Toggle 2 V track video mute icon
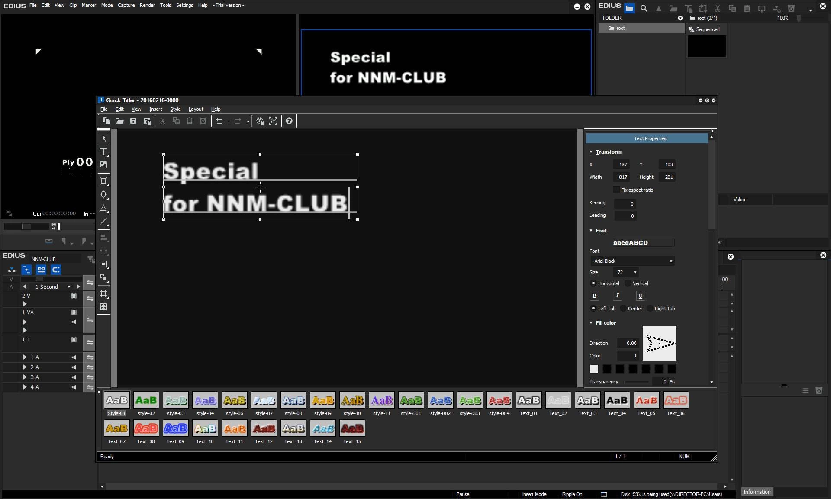This screenshot has width=831, height=499. pos(74,296)
